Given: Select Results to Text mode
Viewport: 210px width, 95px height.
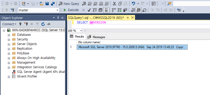Looking at the screenshot, I should [133, 10].
